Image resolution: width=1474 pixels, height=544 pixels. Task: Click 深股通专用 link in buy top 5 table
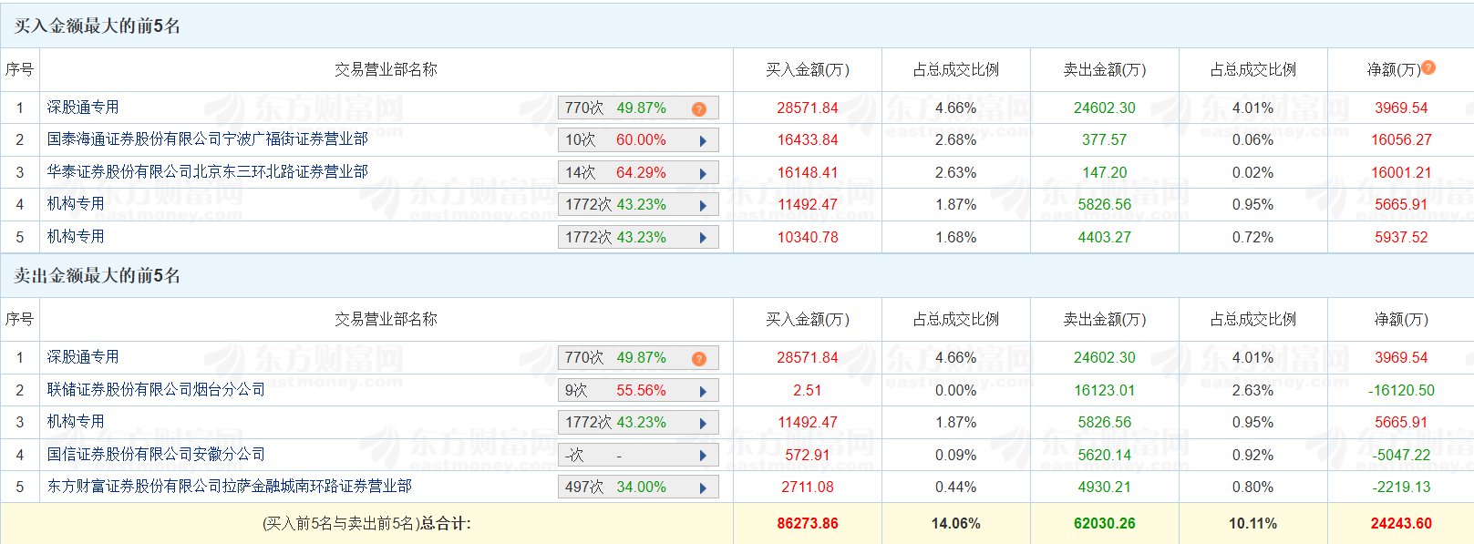(x=83, y=108)
